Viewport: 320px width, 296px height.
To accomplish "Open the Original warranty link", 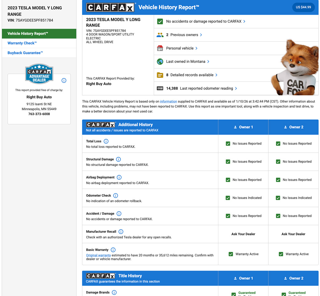I will point(98,255).
